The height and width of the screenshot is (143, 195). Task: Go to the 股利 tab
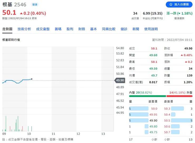pyautogui.click(x=70, y=29)
